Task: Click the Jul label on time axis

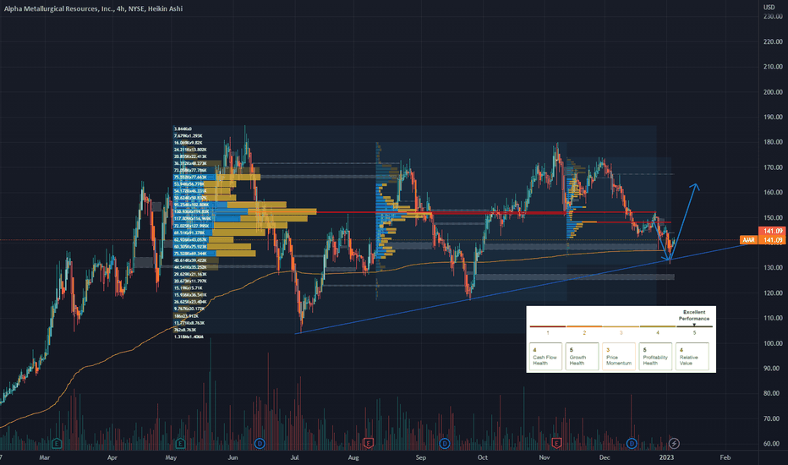Action: click(x=294, y=457)
